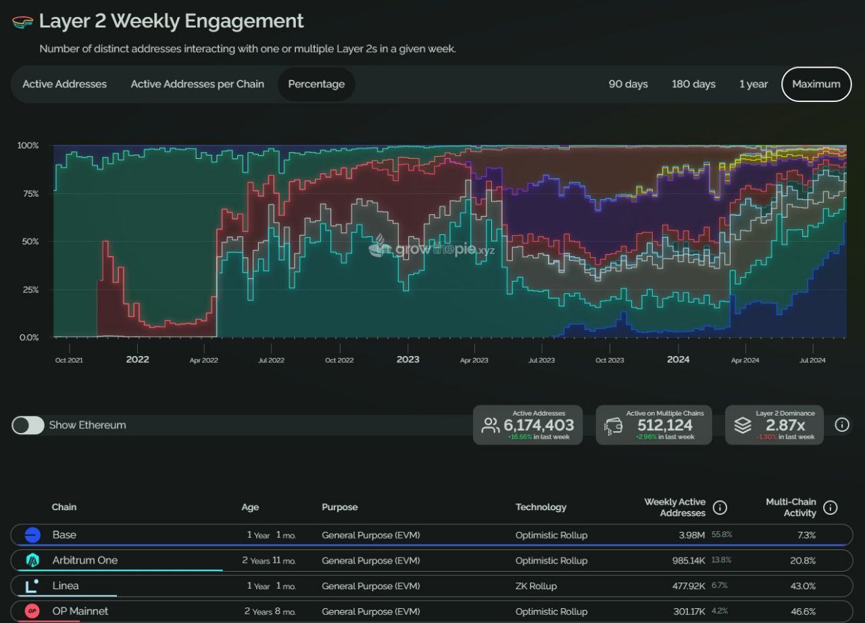Viewport: 865px width, 623px height.
Task: Click the Weekly Active Addresses column header
Action: click(x=674, y=507)
